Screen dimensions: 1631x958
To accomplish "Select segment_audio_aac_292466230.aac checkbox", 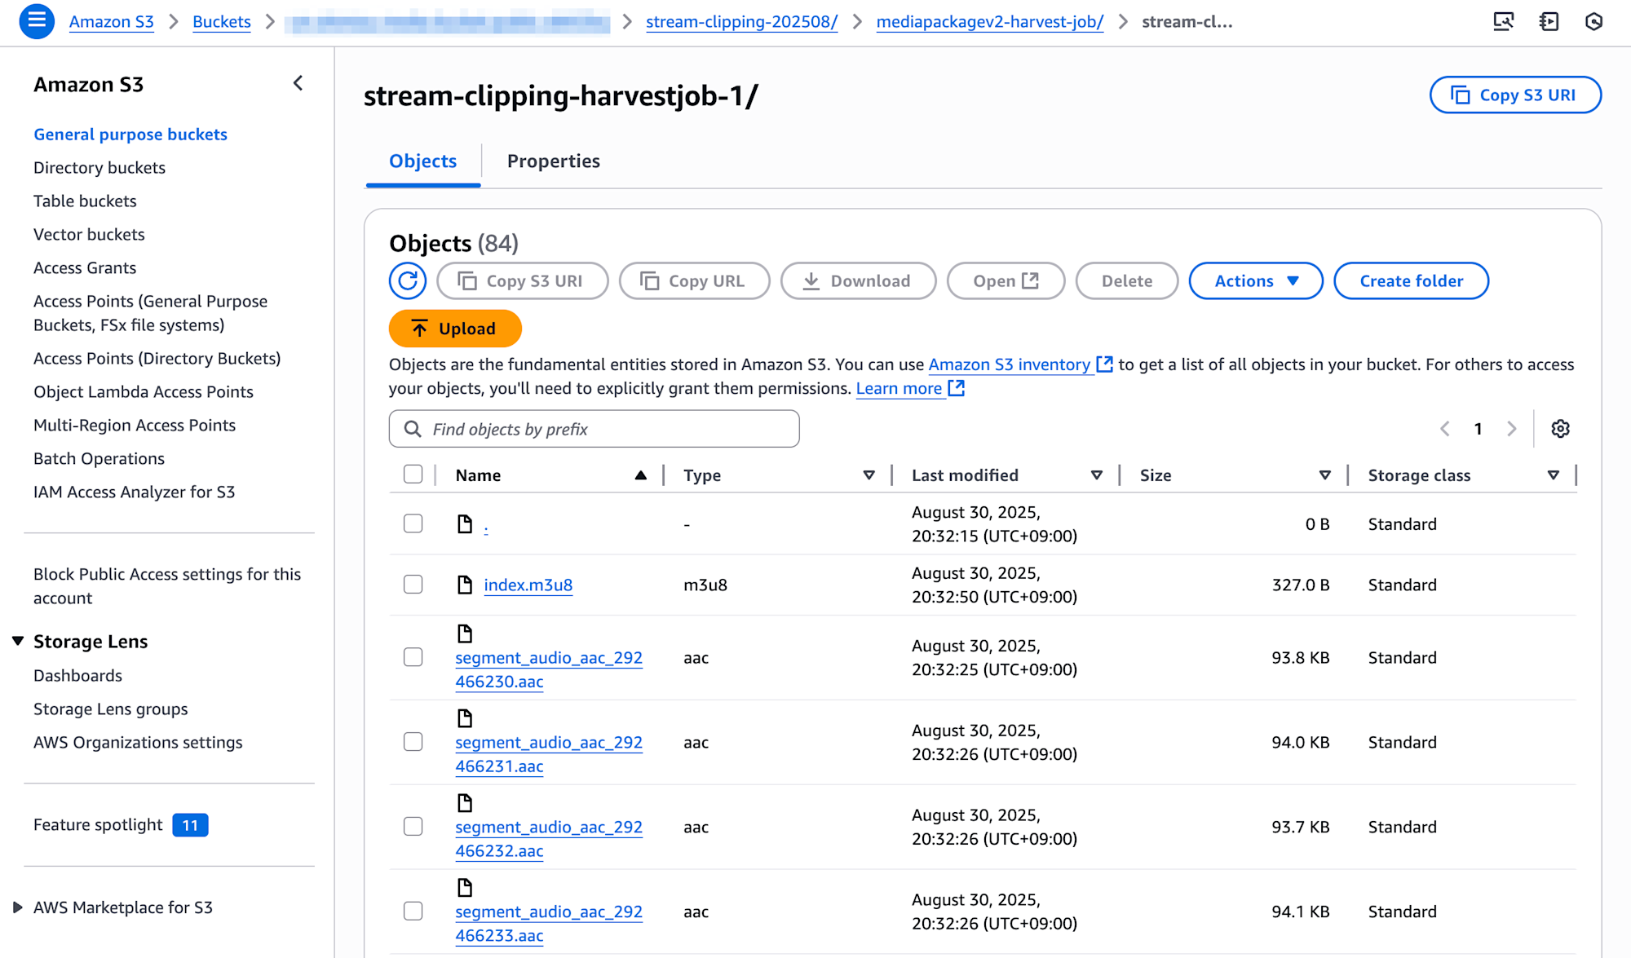I will pyautogui.click(x=413, y=657).
